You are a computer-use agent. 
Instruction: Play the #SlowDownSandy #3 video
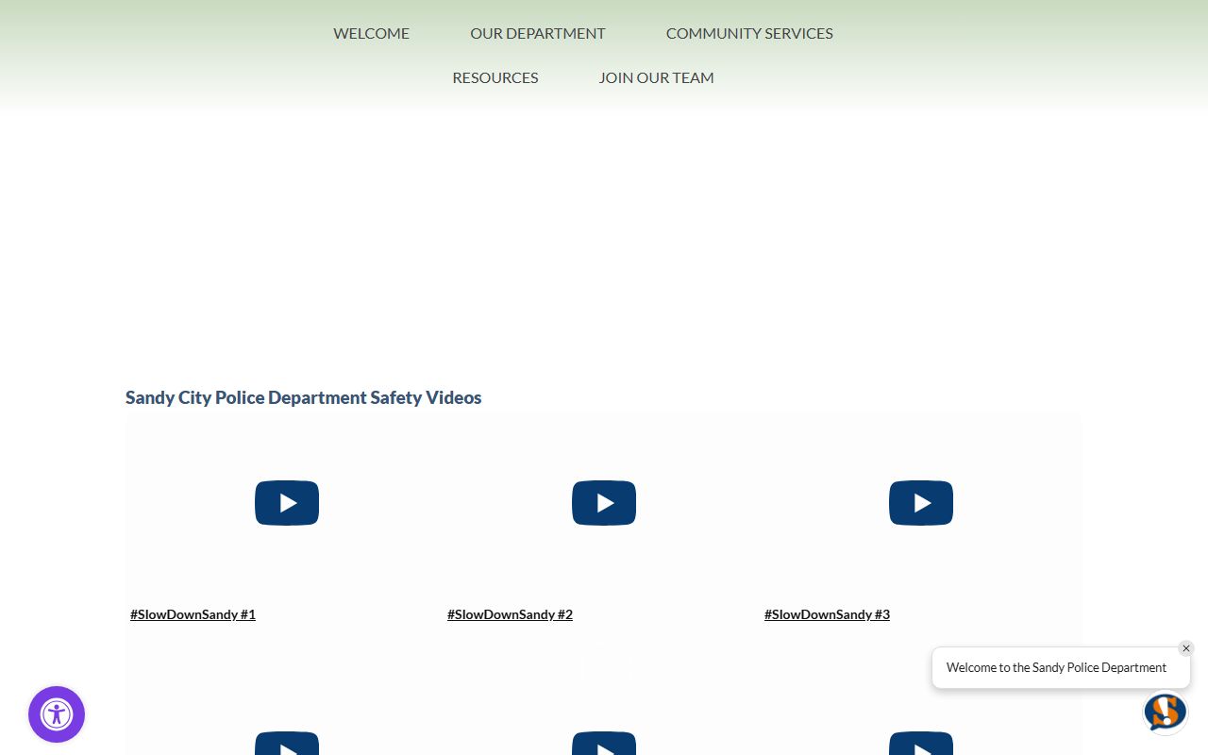point(921,503)
